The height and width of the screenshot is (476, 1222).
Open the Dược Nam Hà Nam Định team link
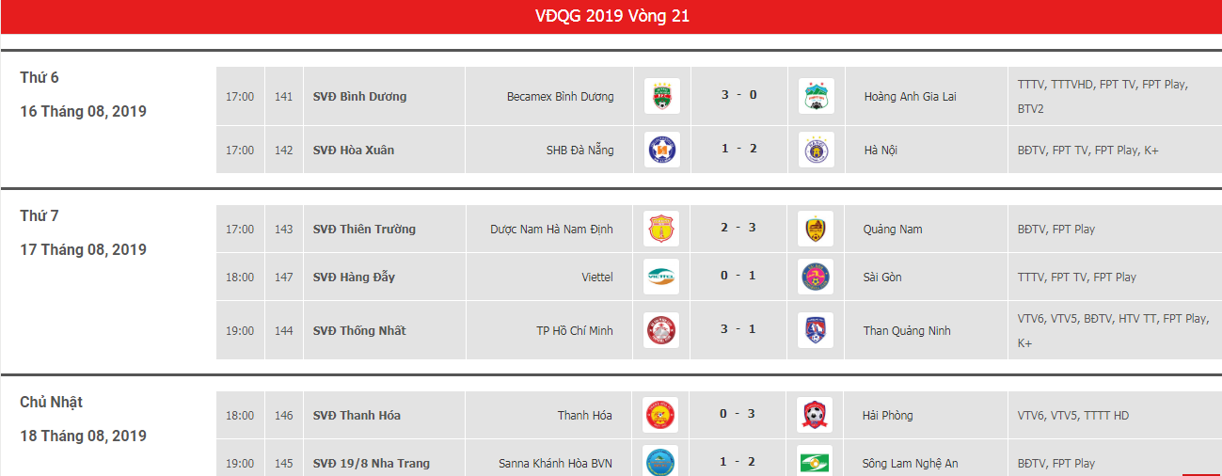click(551, 229)
